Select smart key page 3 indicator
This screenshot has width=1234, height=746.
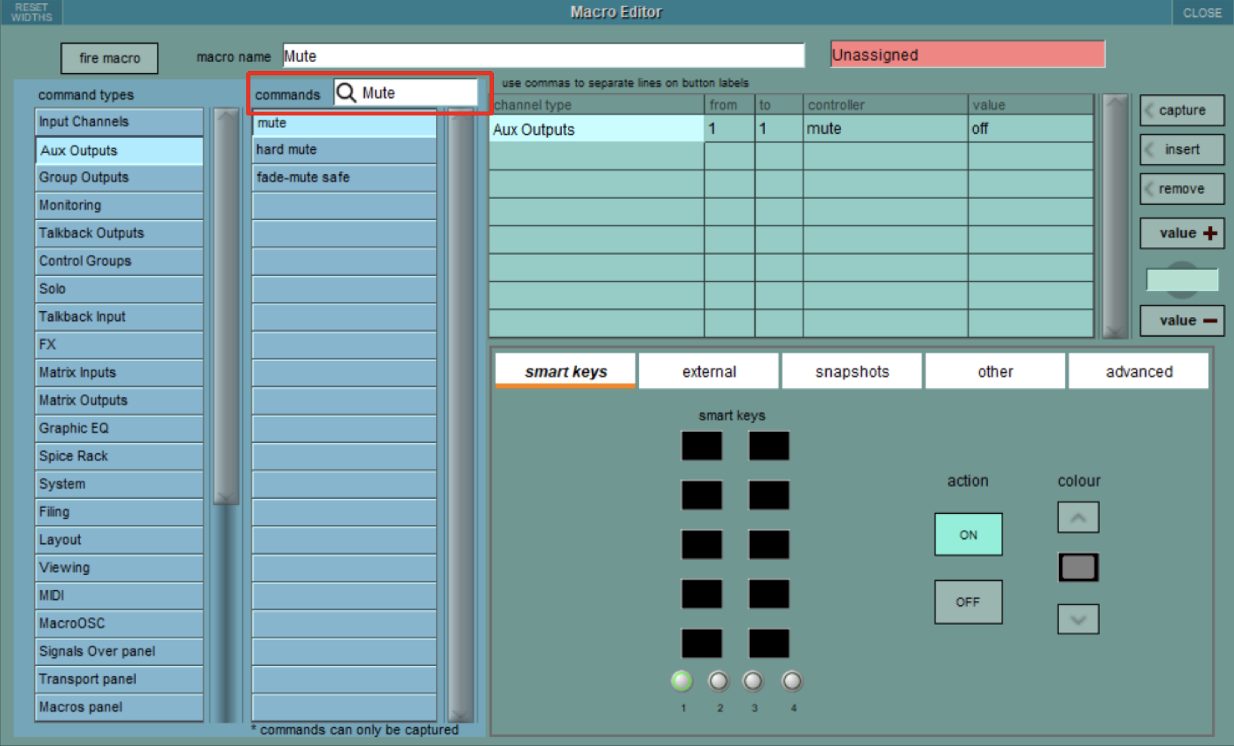[x=753, y=681]
